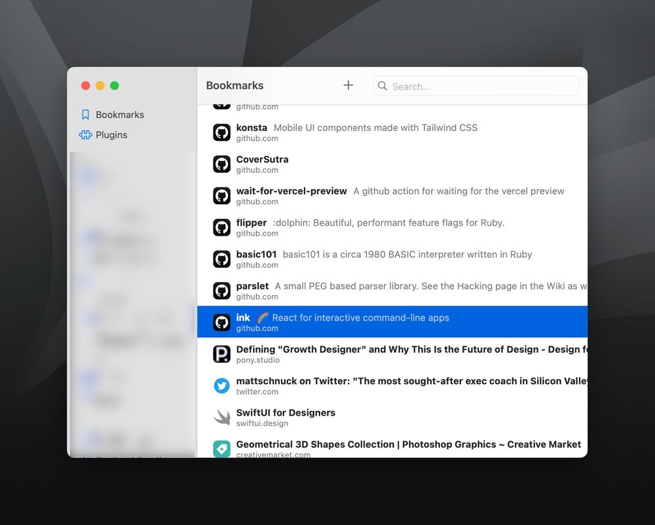
Task: Click the GitHub icon beside parslet
Action: 222,291
